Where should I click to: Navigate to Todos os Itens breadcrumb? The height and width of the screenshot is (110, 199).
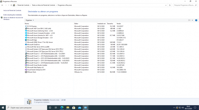pyautogui.click(x=44, y=5)
